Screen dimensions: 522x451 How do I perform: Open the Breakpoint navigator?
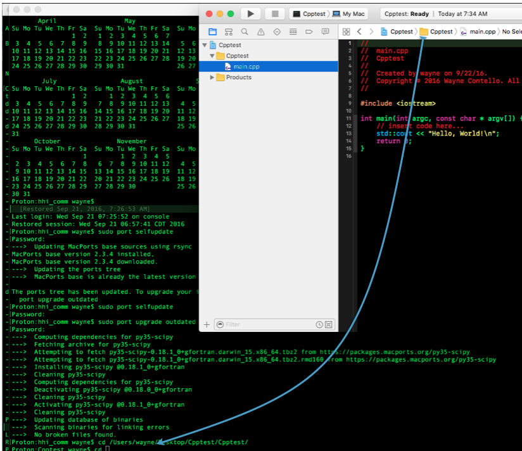pos(309,32)
